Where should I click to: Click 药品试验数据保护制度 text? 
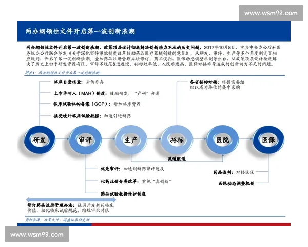[x=123, y=194]
